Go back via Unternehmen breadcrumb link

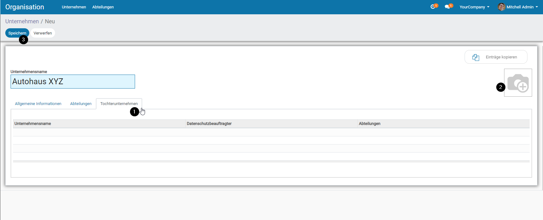[22, 21]
